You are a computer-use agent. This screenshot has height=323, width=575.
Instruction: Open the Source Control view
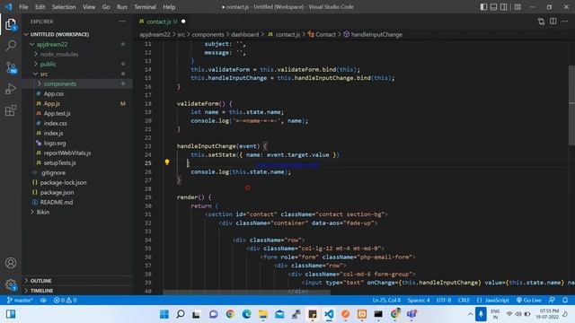coord(11,67)
